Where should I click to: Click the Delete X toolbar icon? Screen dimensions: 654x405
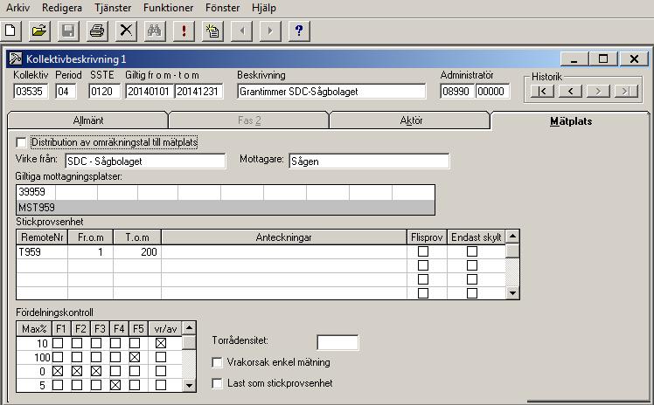126,31
